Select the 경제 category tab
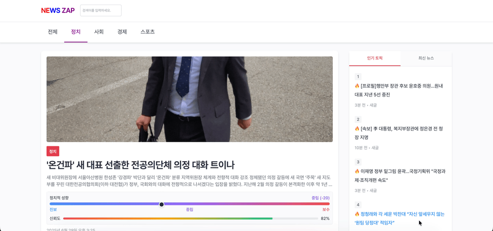The width and height of the screenshot is (493, 231). pyautogui.click(x=122, y=32)
